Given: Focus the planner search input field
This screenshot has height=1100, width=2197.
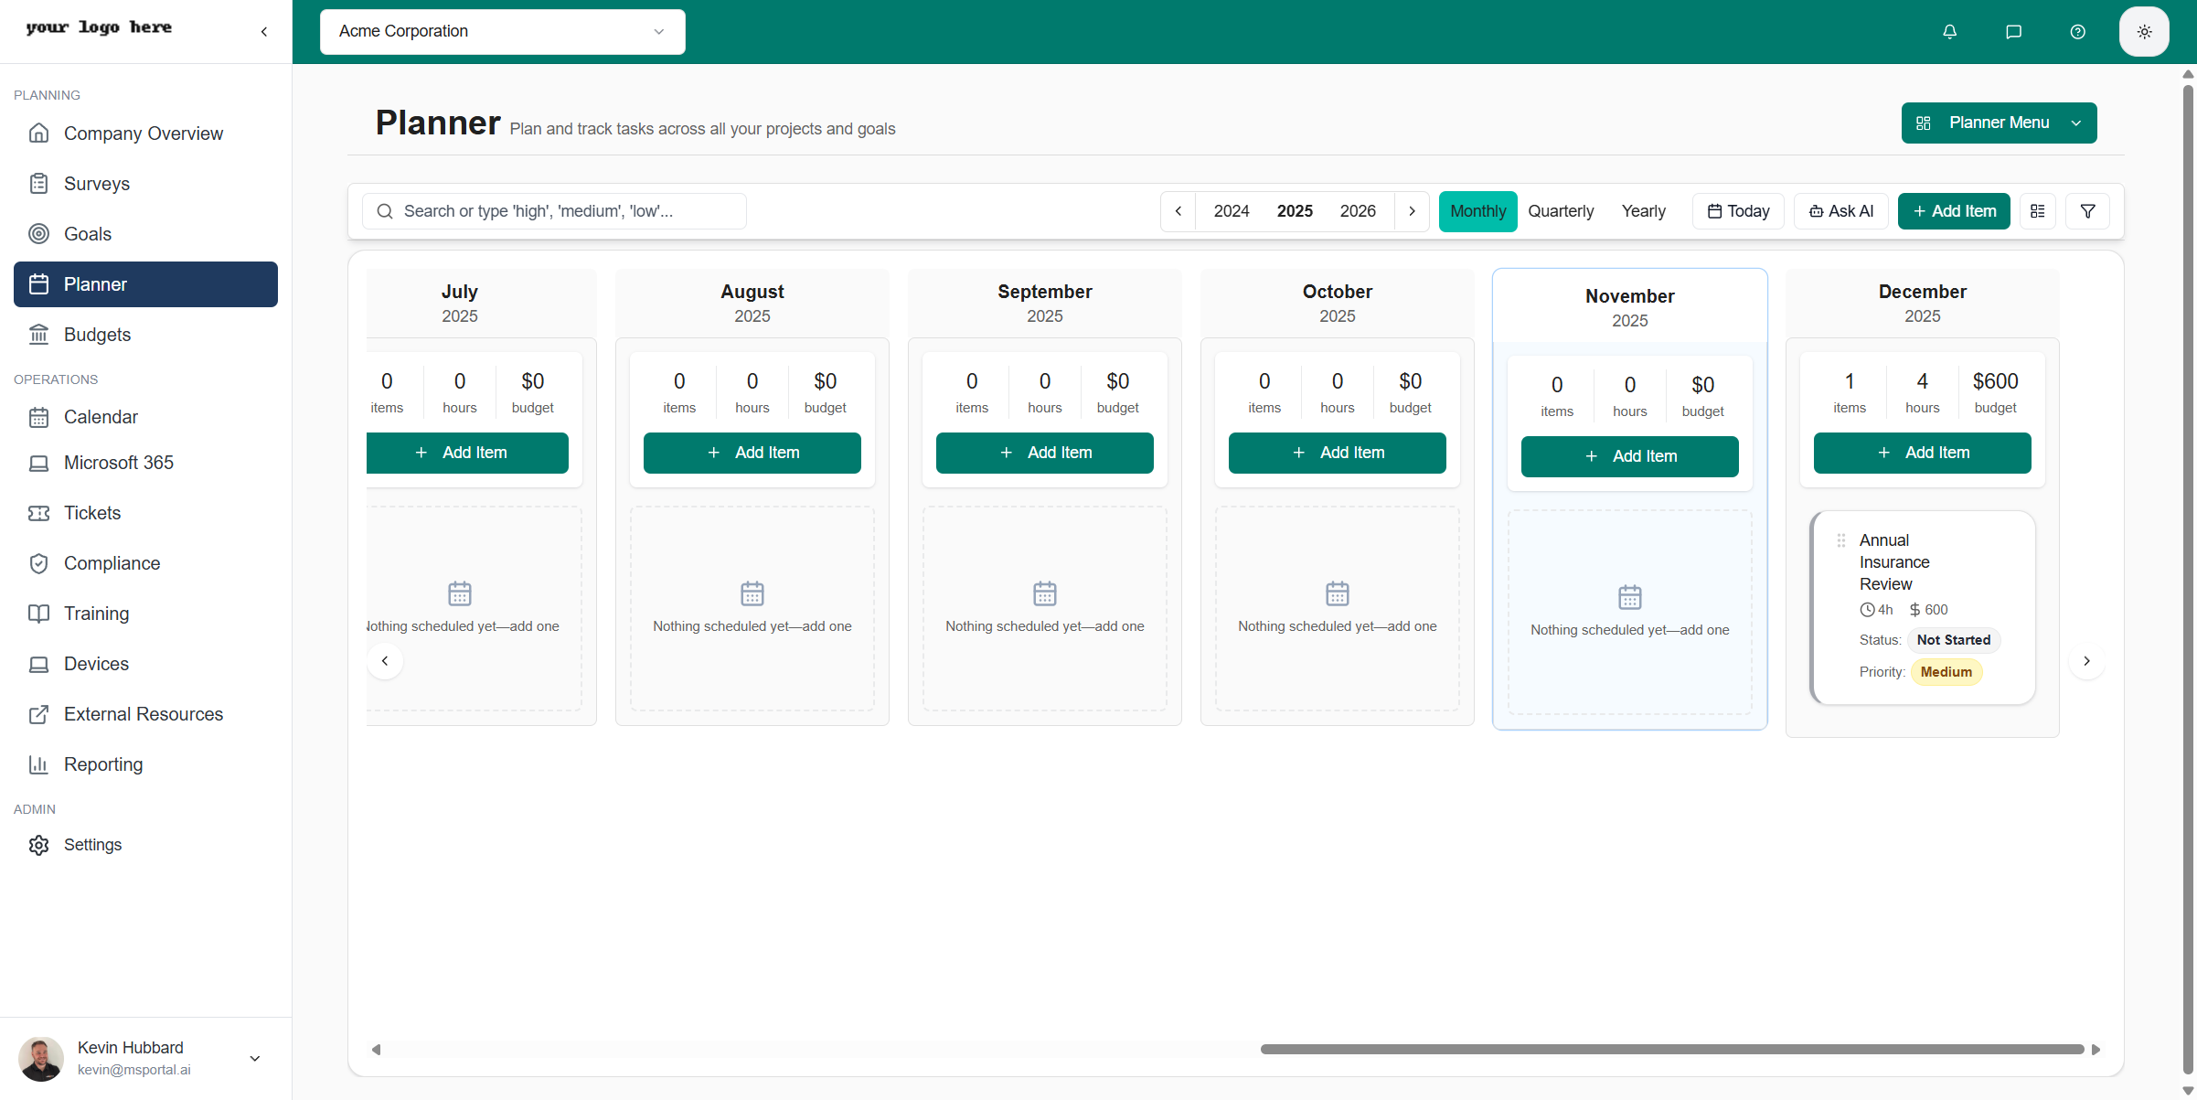Looking at the screenshot, I should click(x=567, y=211).
